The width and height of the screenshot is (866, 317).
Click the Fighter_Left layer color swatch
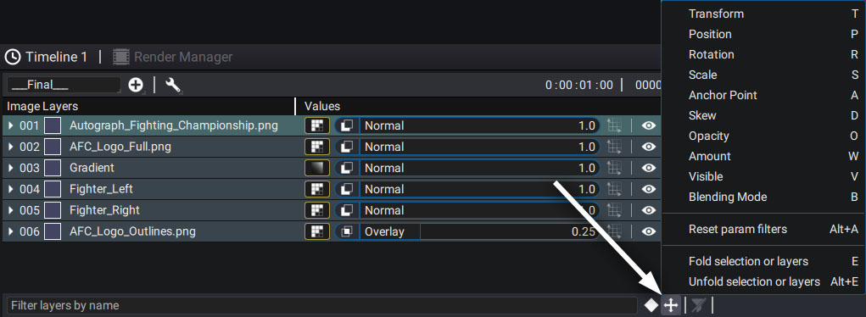pos(53,189)
